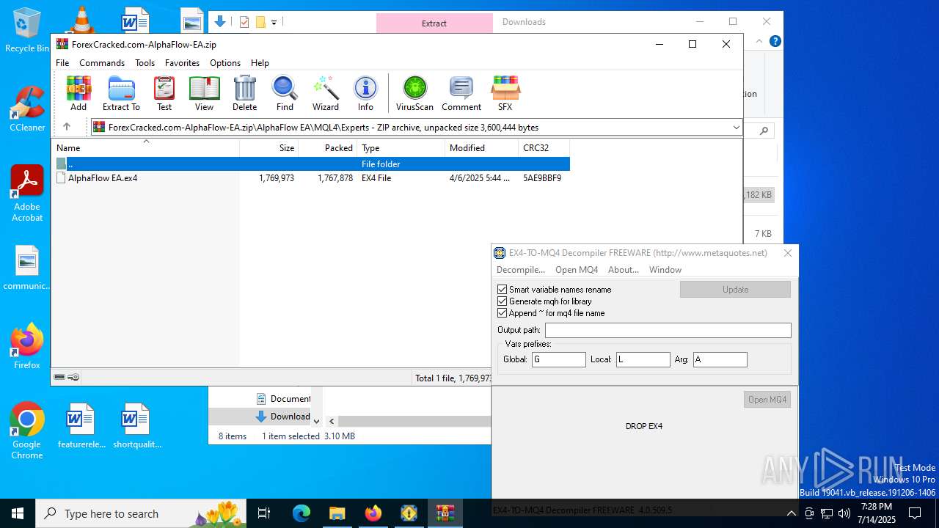Open CCleaner desktop shortcut
This screenshot has width=939, height=528.
[x=27, y=109]
